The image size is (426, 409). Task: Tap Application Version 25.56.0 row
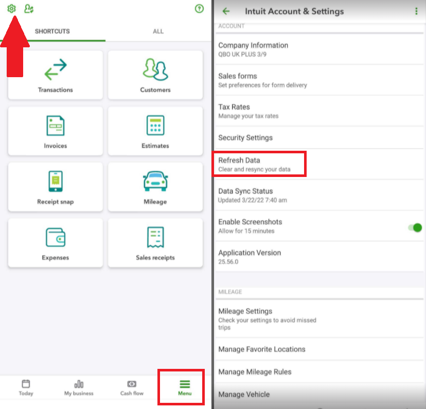(x=319, y=257)
